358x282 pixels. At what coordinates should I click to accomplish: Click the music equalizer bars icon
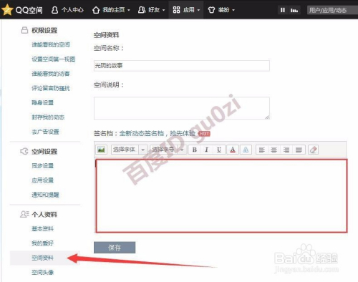294,10
